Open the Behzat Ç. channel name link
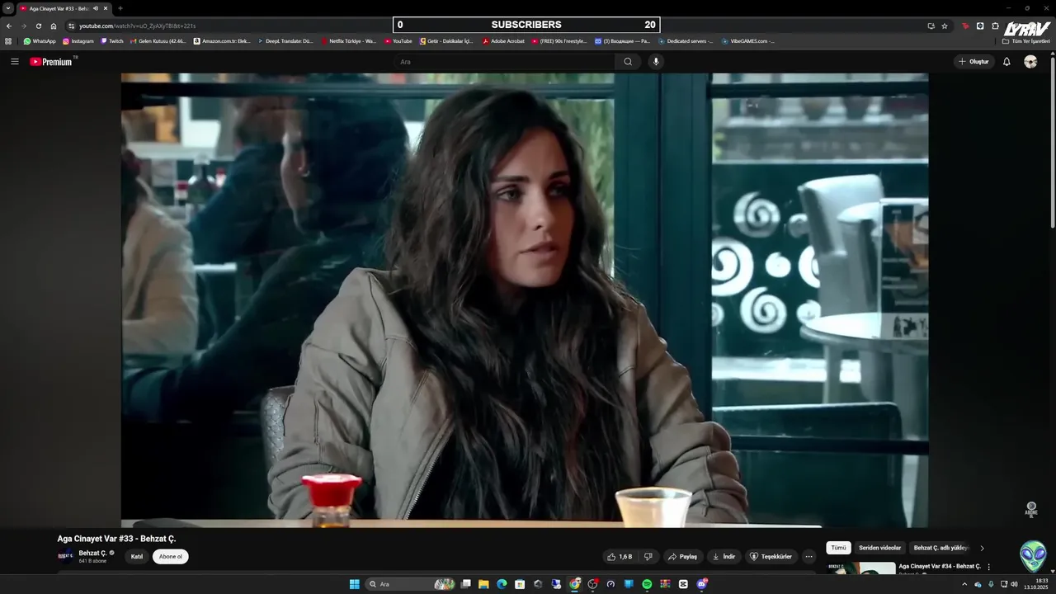Image resolution: width=1056 pixels, height=594 pixels. click(x=92, y=553)
